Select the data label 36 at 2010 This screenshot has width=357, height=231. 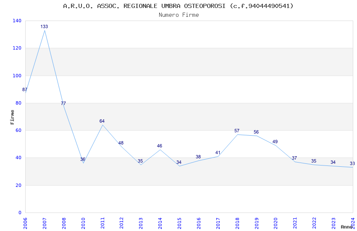tap(83, 159)
